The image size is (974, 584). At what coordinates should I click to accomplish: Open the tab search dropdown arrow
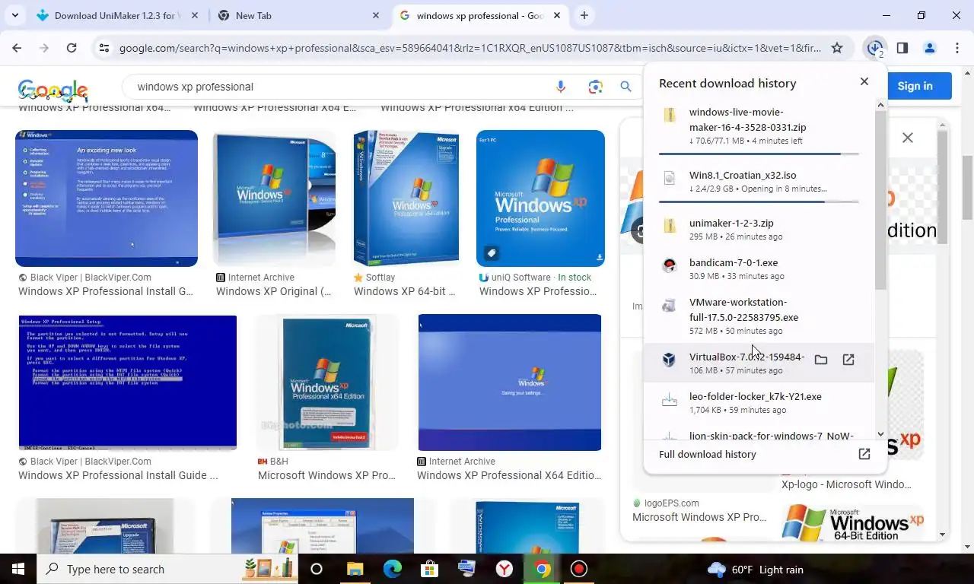tap(15, 15)
